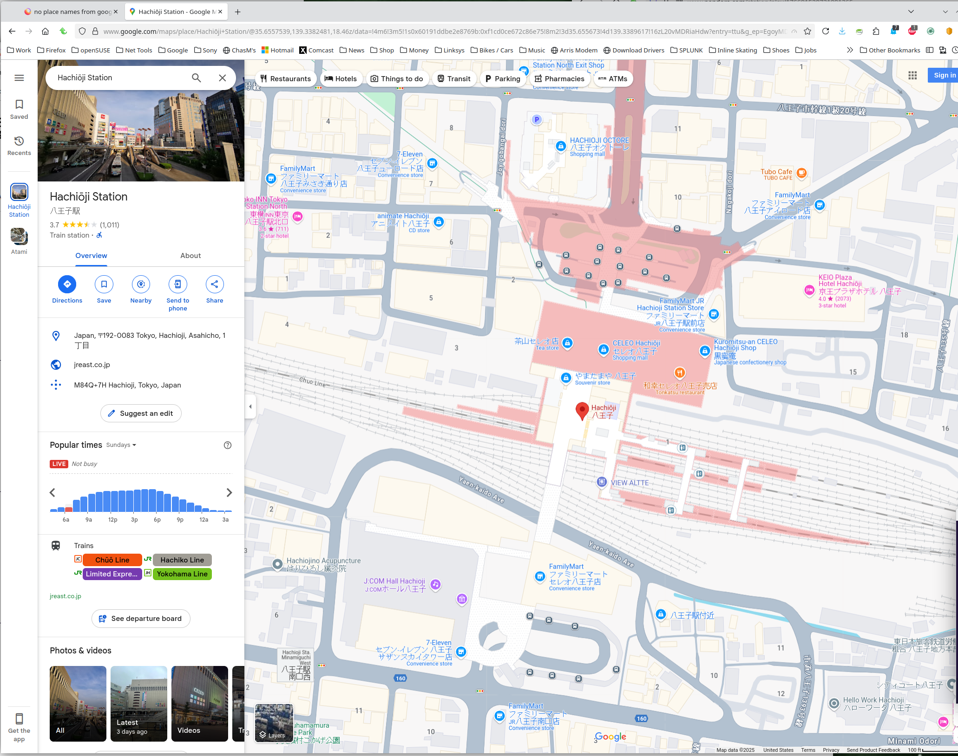The width and height of the screenshot is (958, 756).
Task: Select Hachiōji Station recent shortcut
Action: tap(19, 200)
